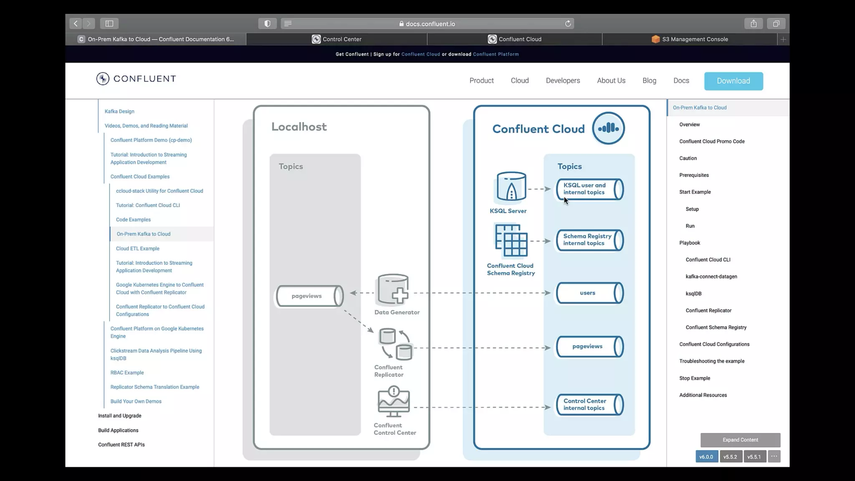Reload page with refresh icon

[568, 24]
